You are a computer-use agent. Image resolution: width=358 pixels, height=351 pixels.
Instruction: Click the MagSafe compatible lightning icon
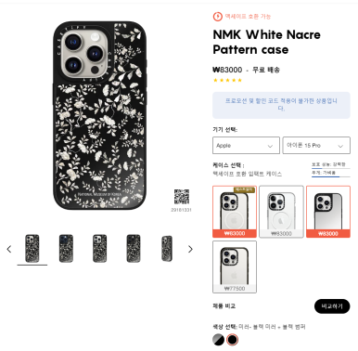pyautogui.click(x=218, y=17)
